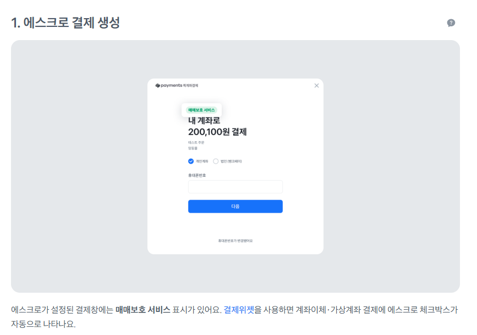Click the 에스크로가 설정된 결제창에는 paragraph start

[x=62, y=309]
